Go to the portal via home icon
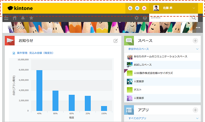Image resolution: width=205 pixels, height=122 pixels. [x=15, y=18]
